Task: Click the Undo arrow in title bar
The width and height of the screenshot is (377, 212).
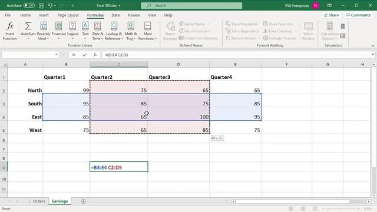Action: tap(49, 5)
